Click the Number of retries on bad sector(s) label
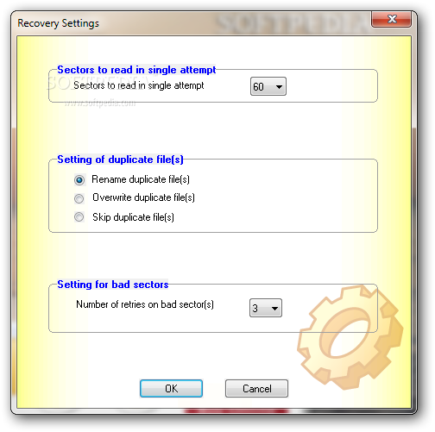Screen dimensions: 435x432 coord(145,304)
